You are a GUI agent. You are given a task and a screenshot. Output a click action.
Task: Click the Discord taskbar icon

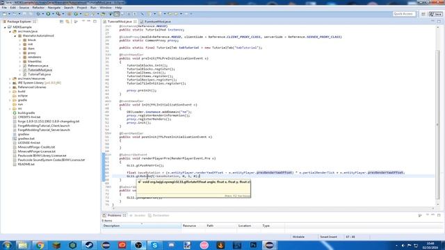point(171,245)
